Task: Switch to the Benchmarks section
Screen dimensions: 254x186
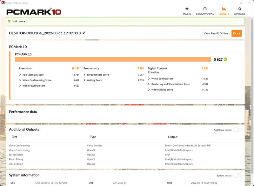Action: coord(205,11)
